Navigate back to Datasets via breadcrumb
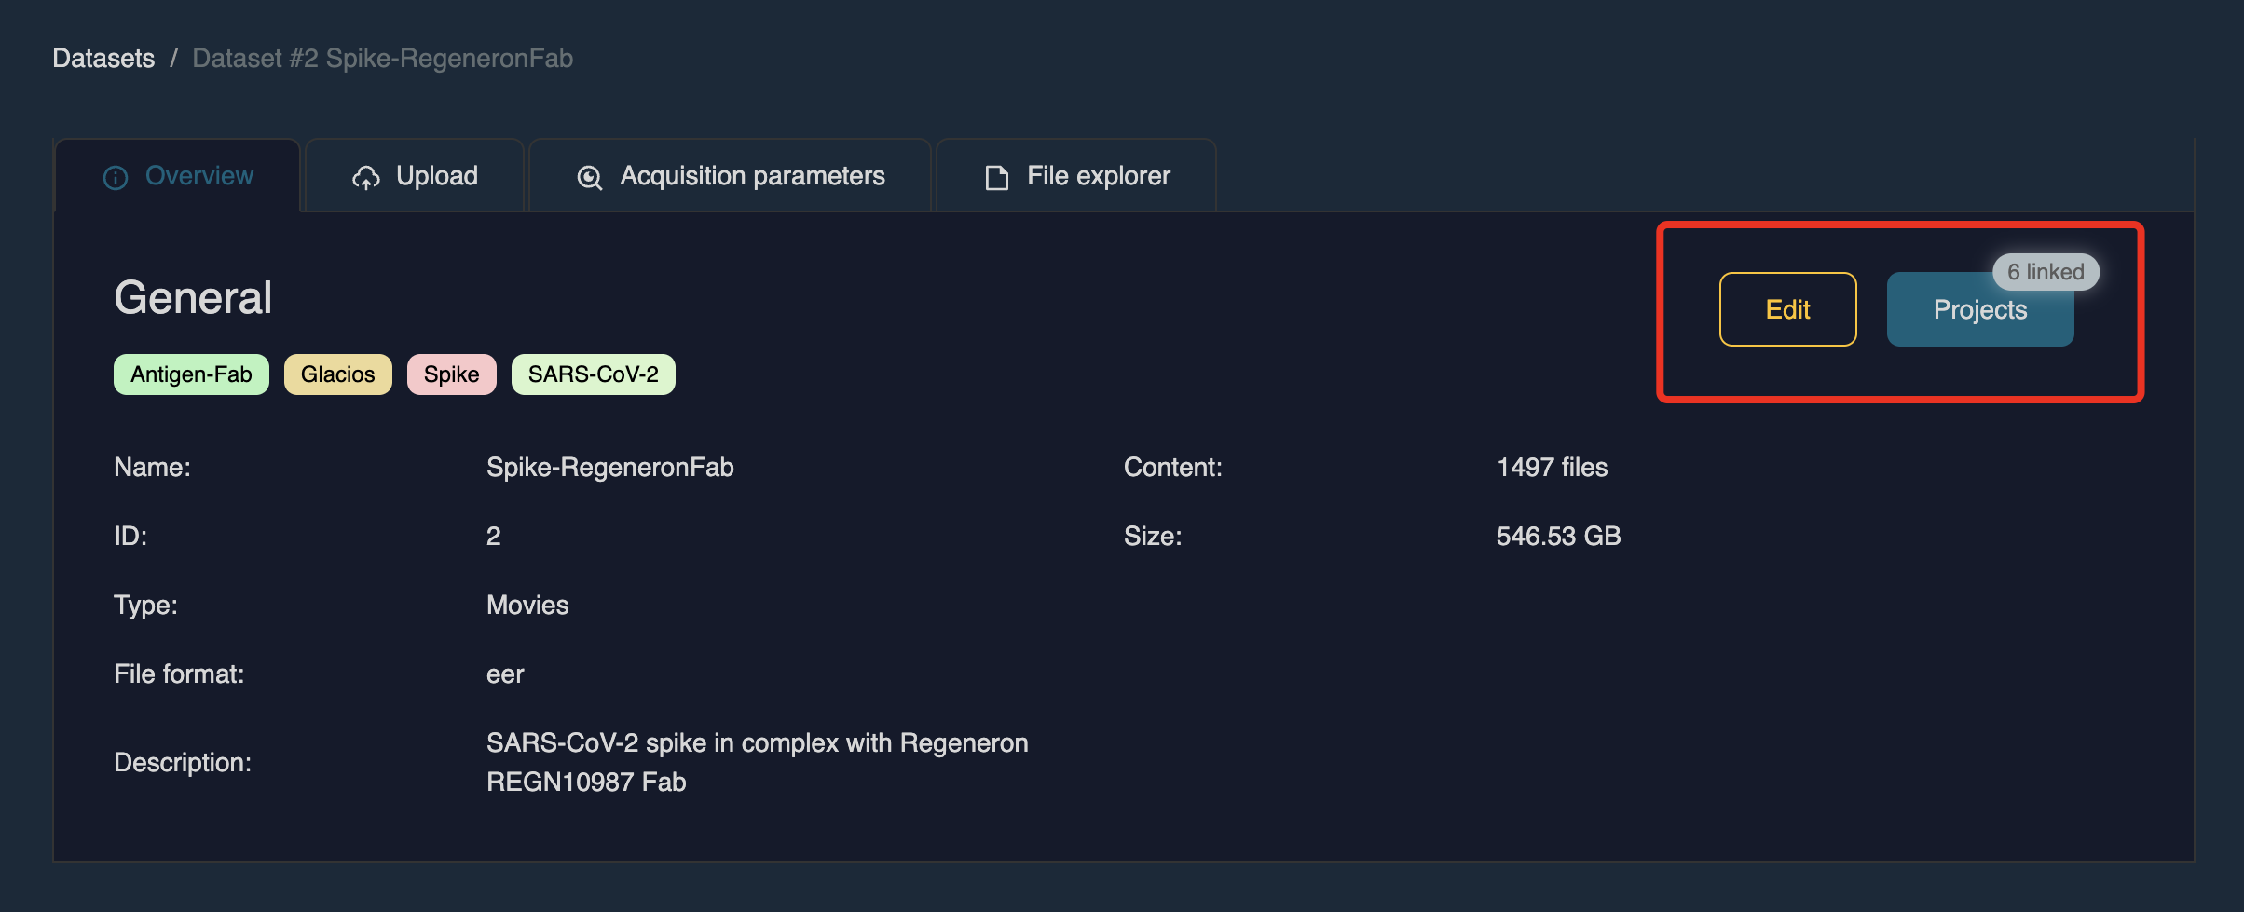This screenshot has width=2244, height=912. coord(103,58)
